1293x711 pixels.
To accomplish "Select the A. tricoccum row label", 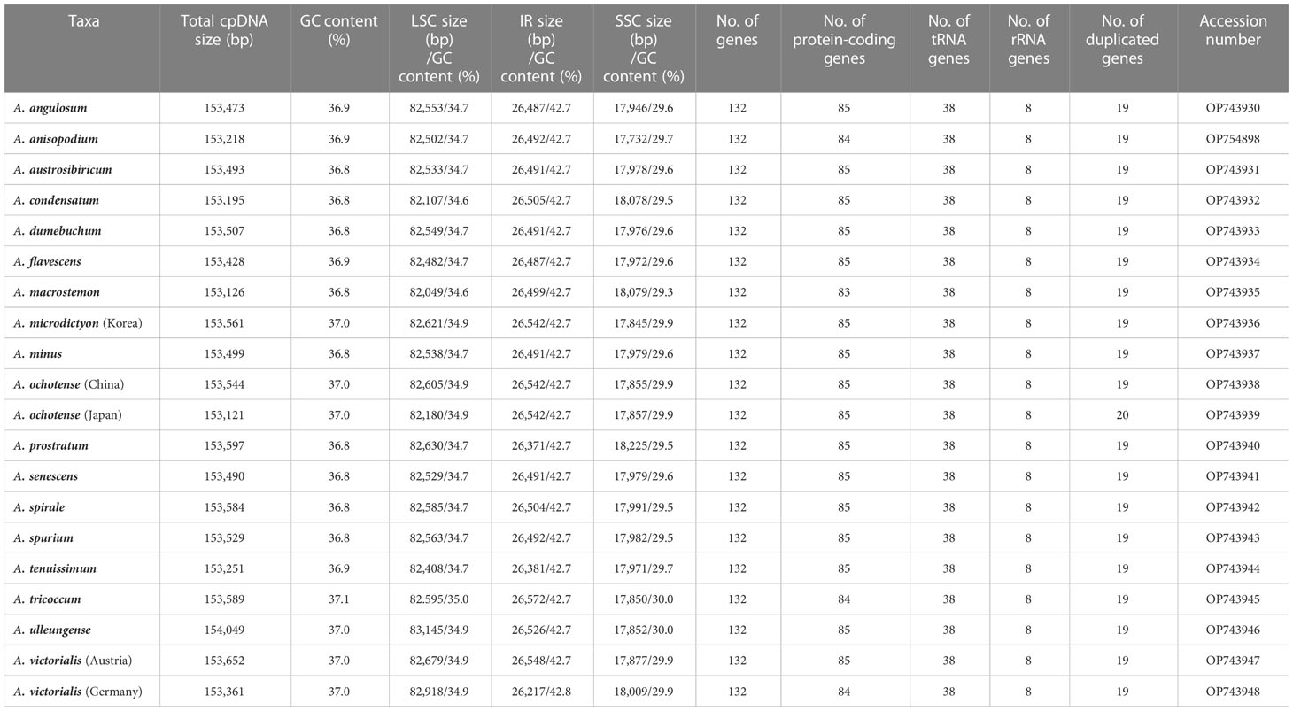I will pyautogui.click(x=48, y=599).
